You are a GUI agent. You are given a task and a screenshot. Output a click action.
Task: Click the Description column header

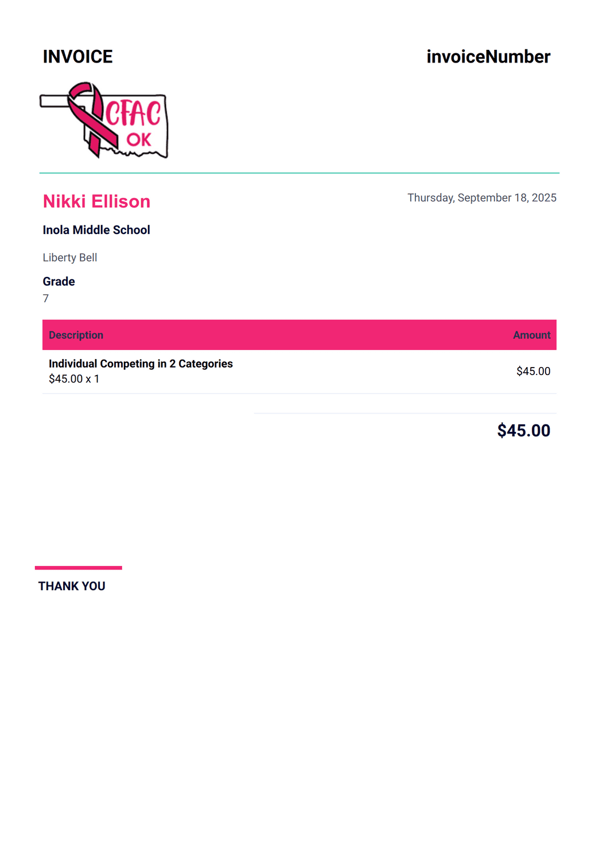(x=76, y=335)
